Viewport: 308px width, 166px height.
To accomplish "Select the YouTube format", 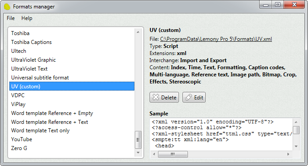I will click(x=72, y=139).
